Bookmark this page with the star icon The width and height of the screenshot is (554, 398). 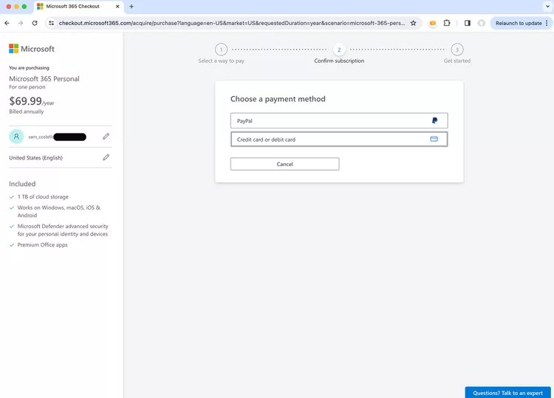coord(413,23)
